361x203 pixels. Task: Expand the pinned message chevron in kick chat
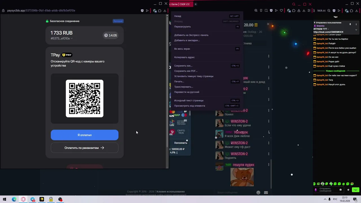coord(356,30)
